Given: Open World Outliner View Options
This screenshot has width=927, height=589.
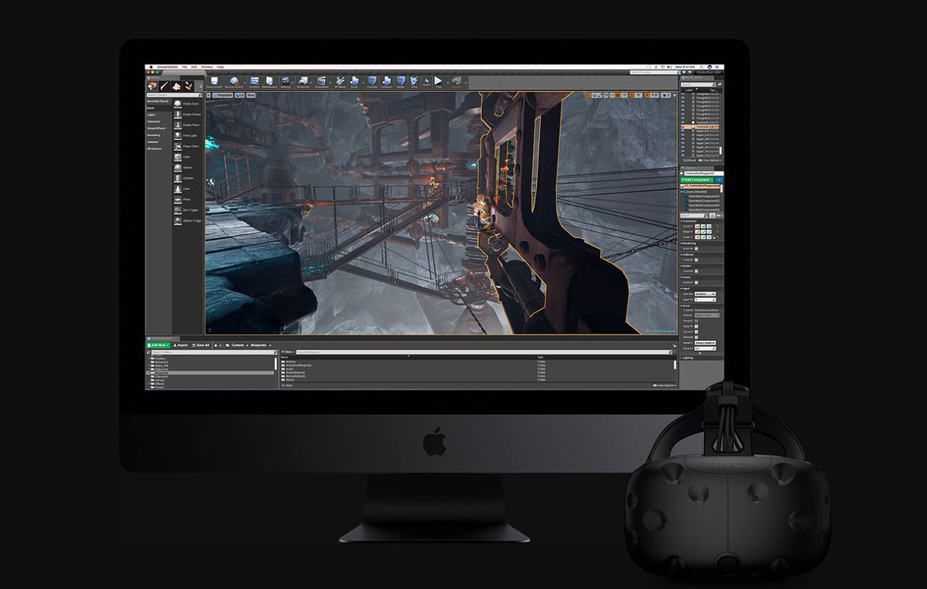Looking at the screenshot, I should tap(710, 160).
